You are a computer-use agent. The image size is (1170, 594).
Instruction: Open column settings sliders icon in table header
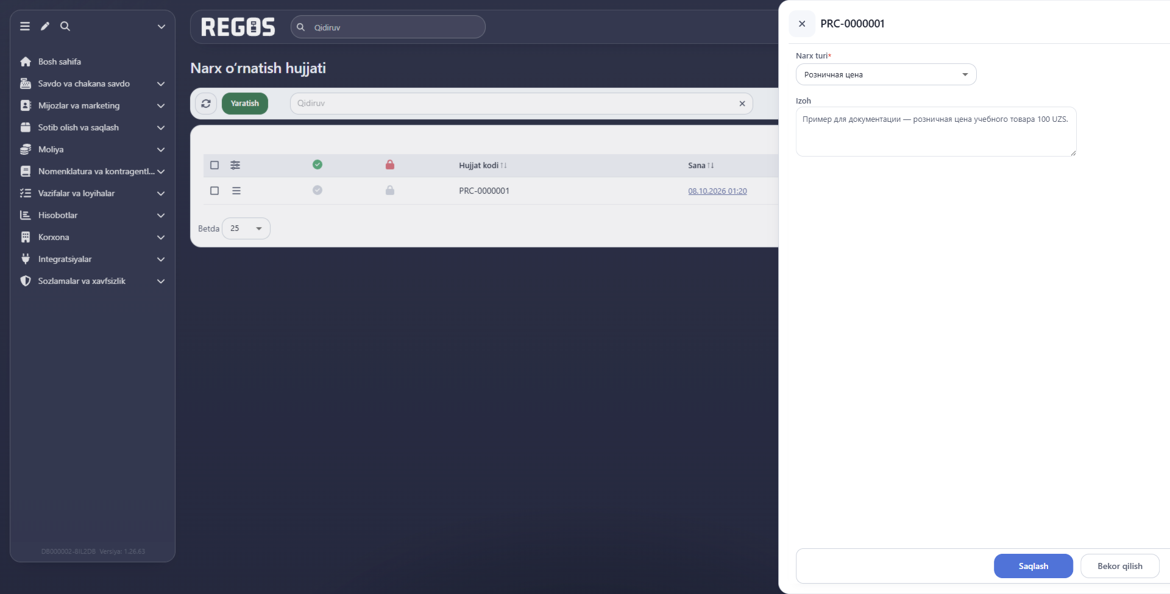235,165
